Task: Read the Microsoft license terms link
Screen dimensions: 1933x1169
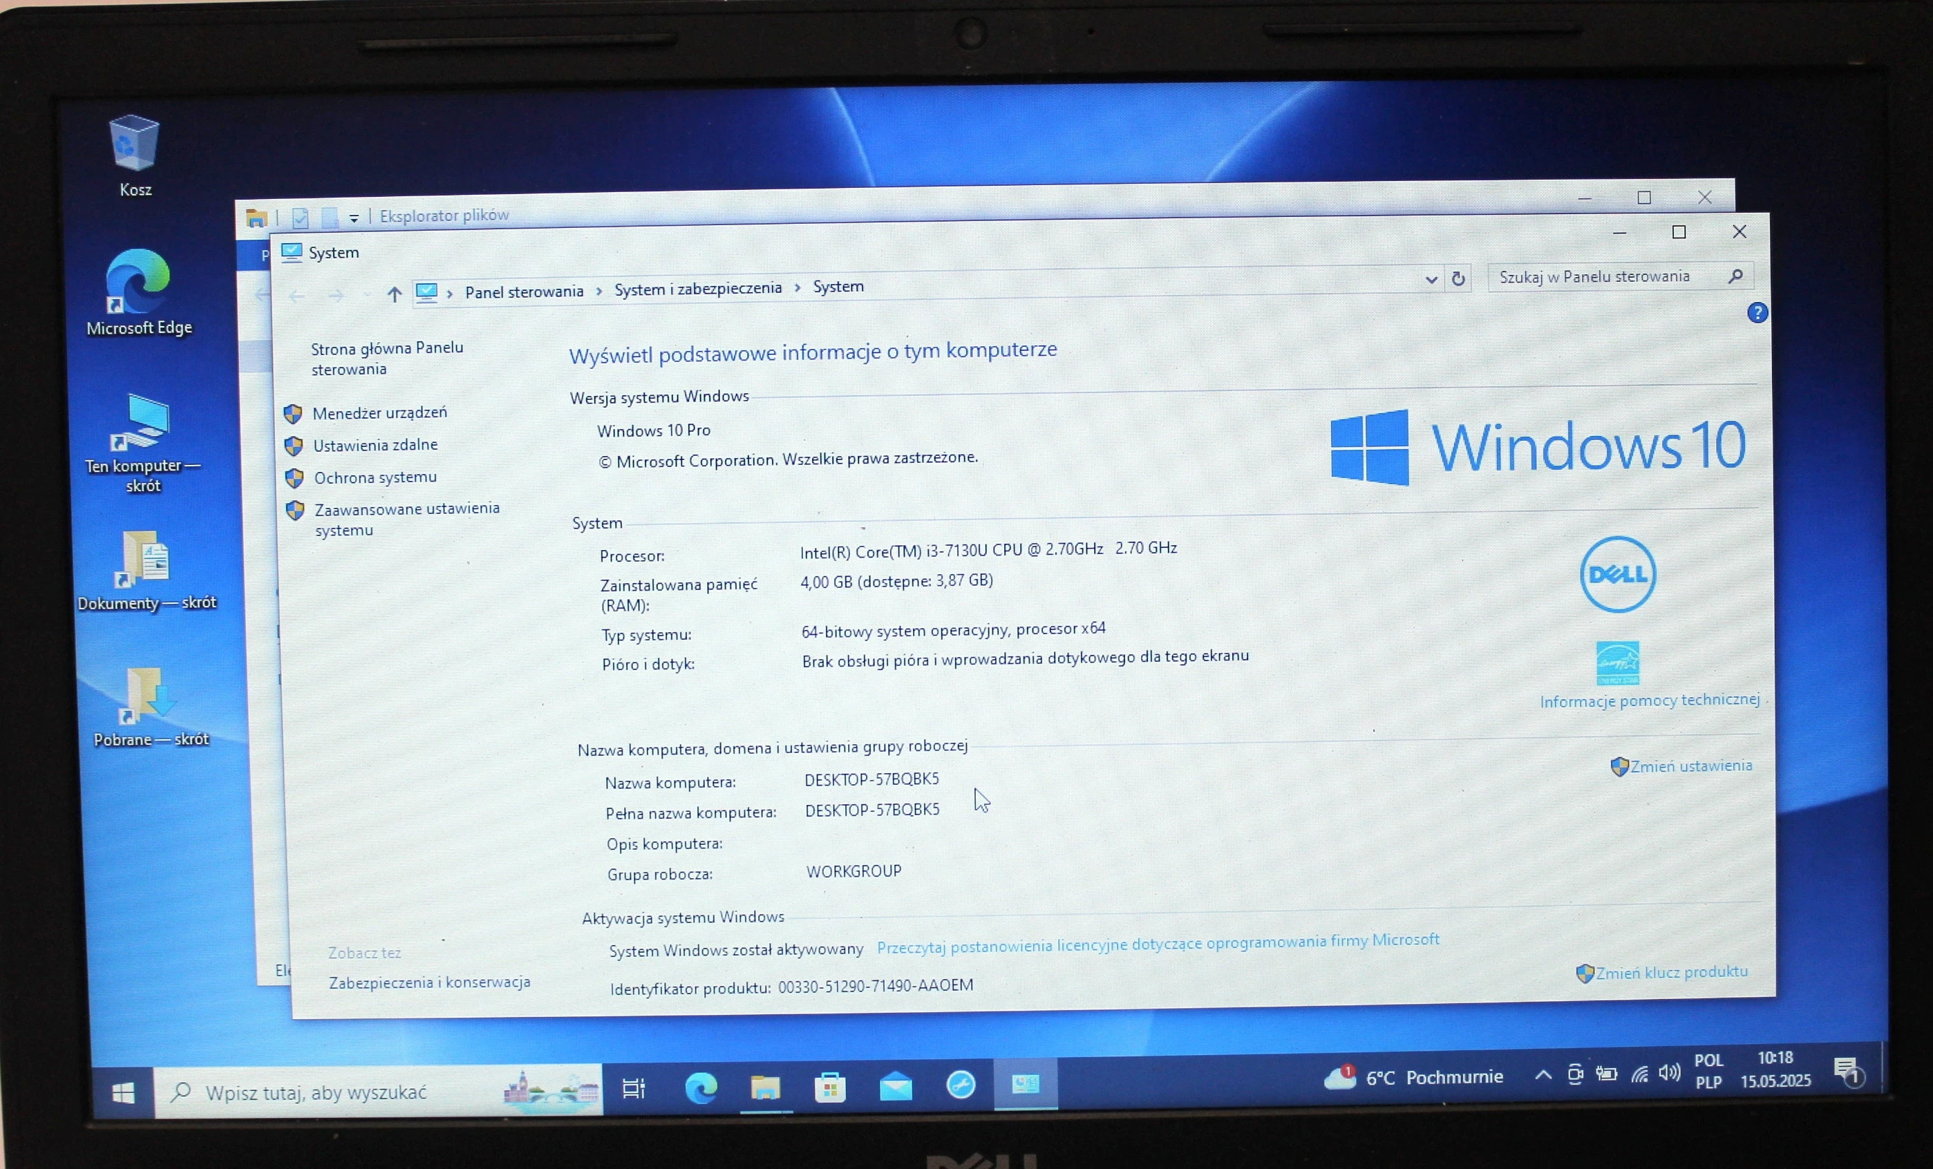Action: tap(1158, 943)
